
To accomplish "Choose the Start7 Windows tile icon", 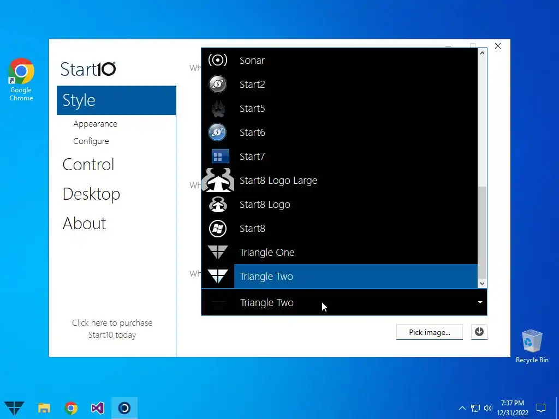I will pyautogui.click(x=220, y=157).
